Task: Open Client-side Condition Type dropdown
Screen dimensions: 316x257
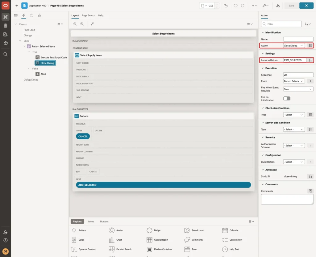Action: [294, 115]
